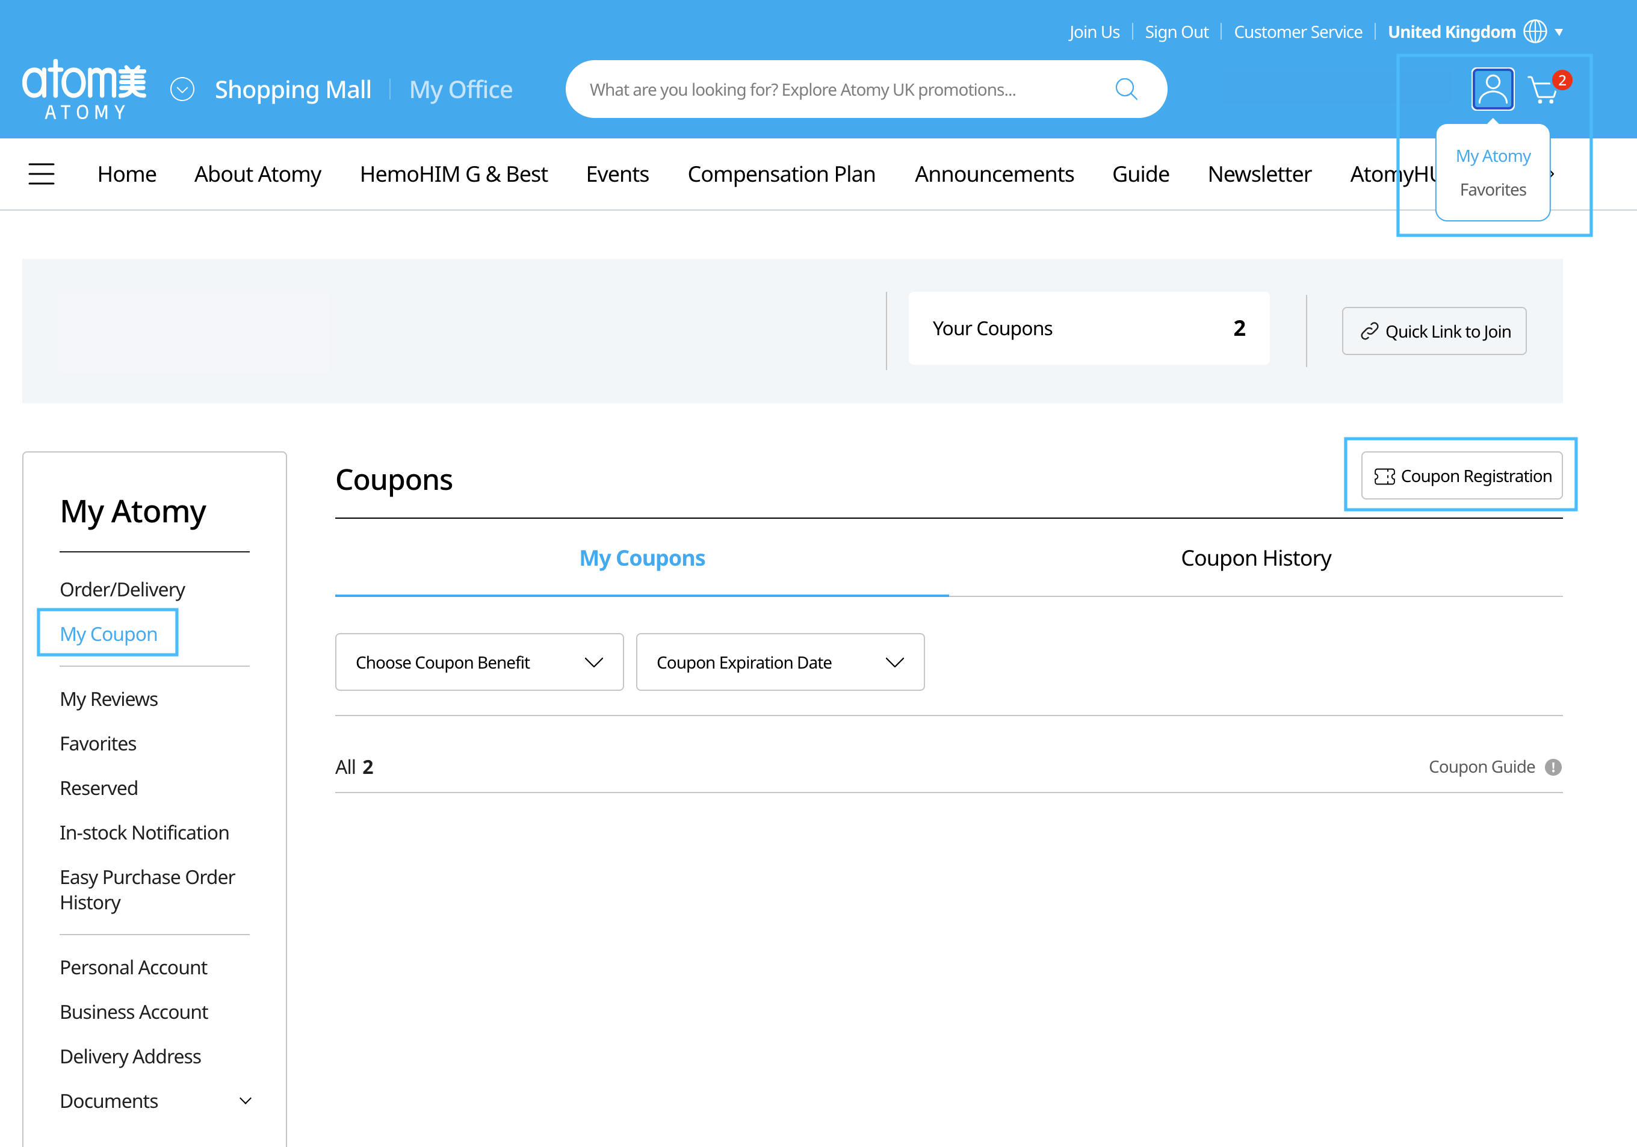Expand Choose Coupon Benefit dropdown

click(x=479, y=662)
